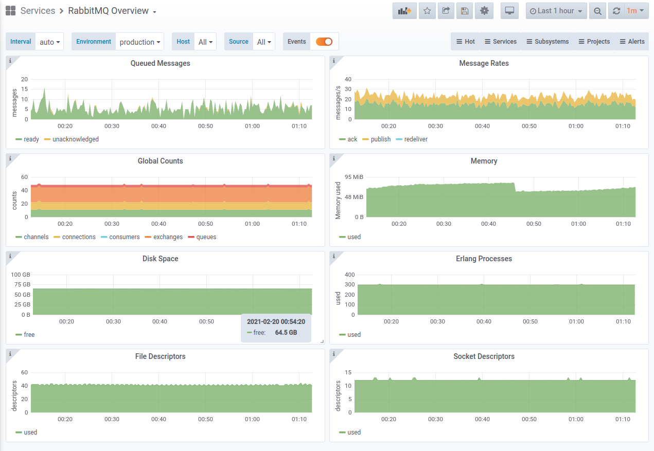Click the Services breadcrumb link

[38, 11]
